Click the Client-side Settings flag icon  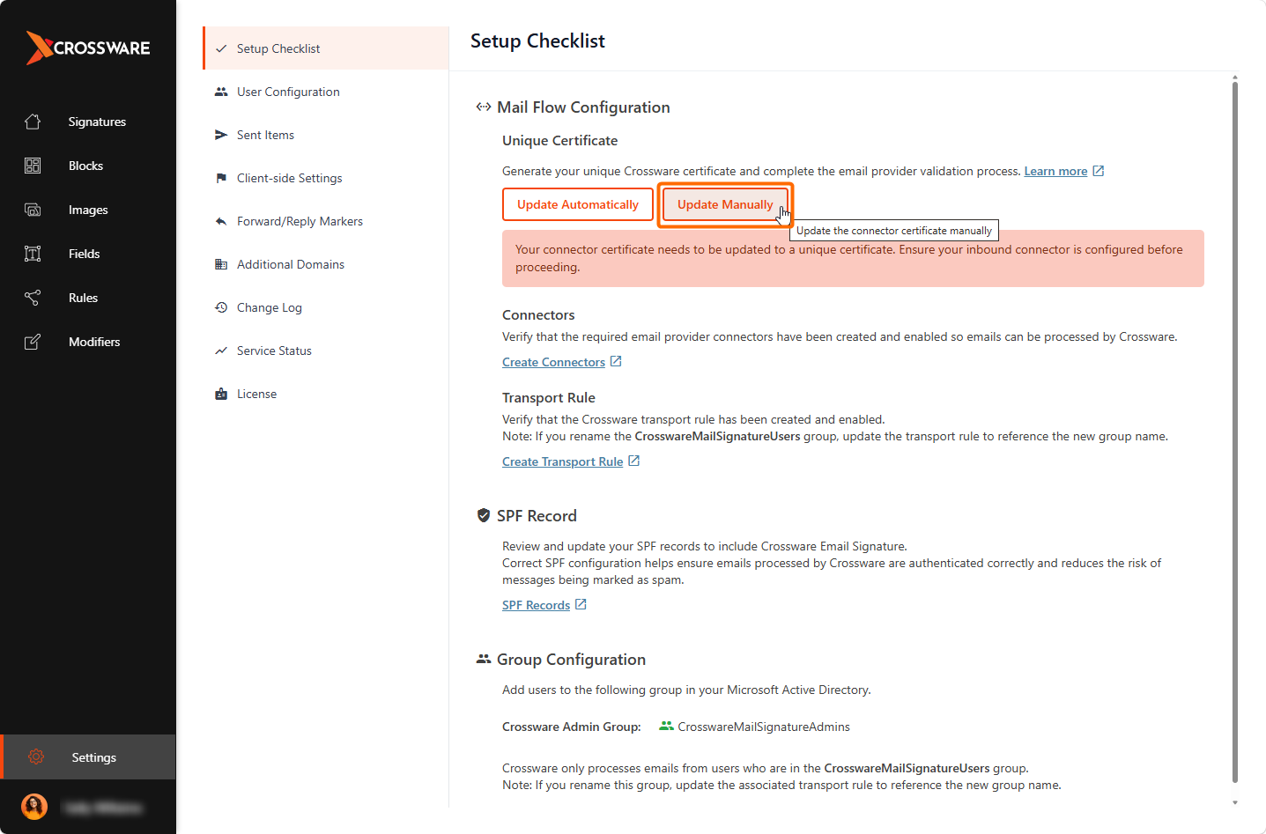coord(221,178)
